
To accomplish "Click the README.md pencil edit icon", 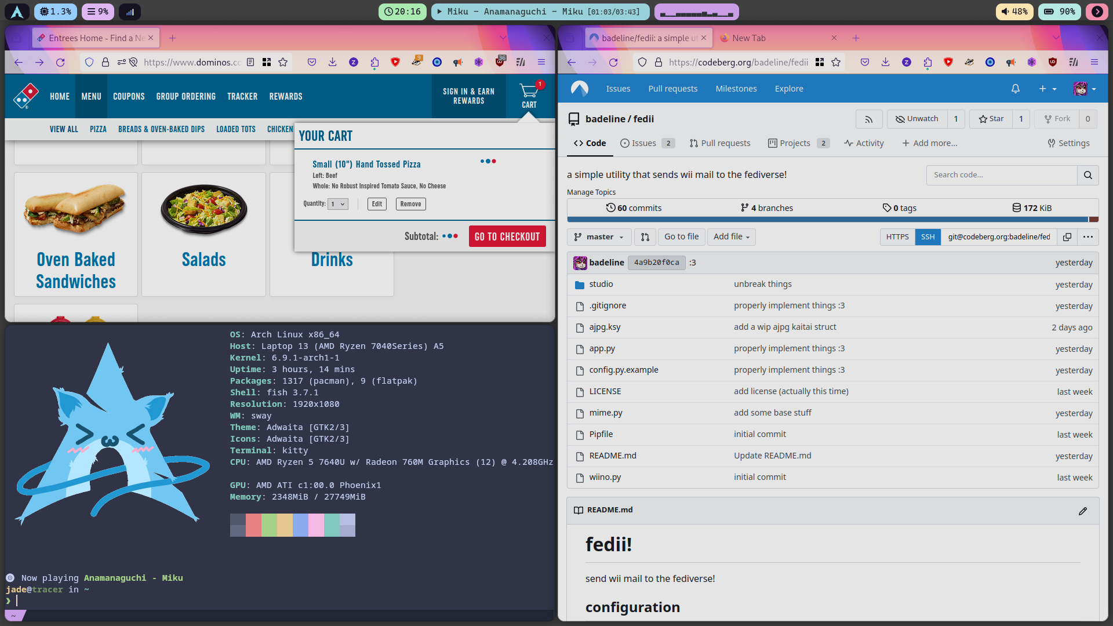I will [1082, 511].
